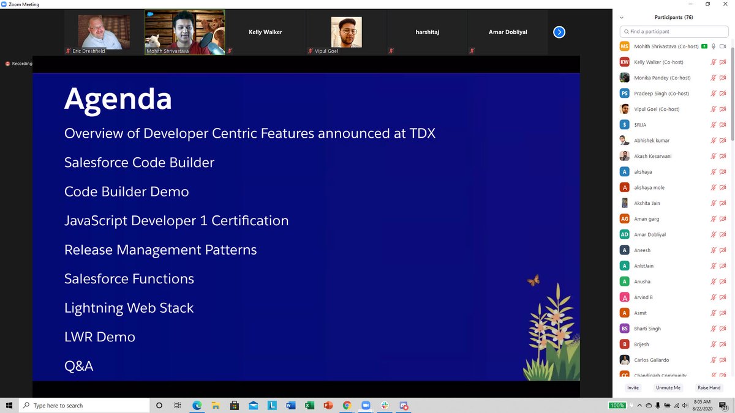Click Anusha's muted microphone icon

[x=714, y=281]
